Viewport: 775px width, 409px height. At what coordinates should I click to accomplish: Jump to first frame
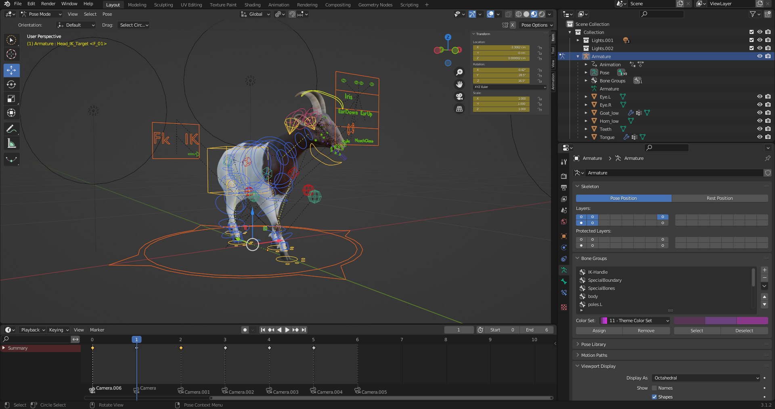(x=263, y=330)
